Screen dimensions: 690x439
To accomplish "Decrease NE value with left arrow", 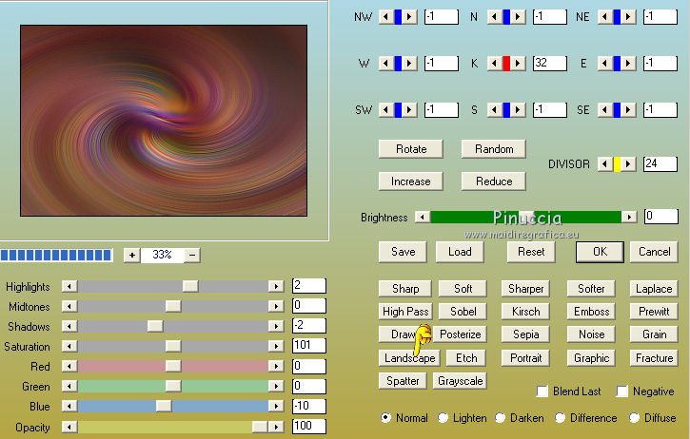I will coord(605,17).
